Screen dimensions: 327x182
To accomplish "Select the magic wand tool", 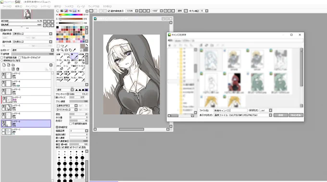I will pos(66,46).
